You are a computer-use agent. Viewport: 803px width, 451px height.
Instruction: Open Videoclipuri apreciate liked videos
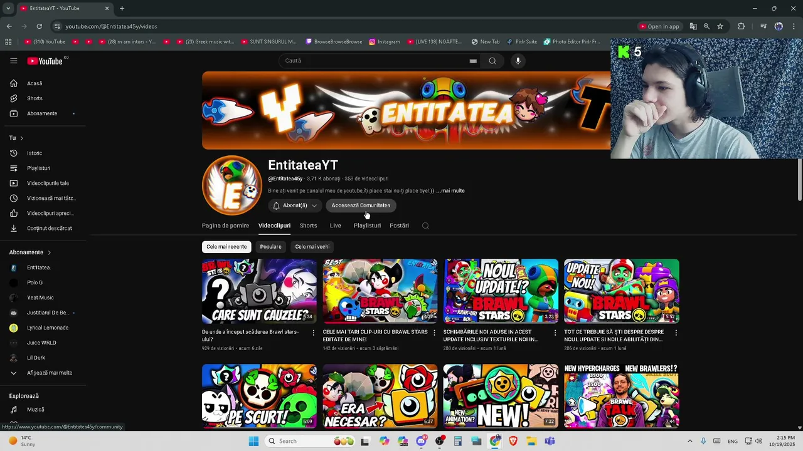[x=50, y=213]
